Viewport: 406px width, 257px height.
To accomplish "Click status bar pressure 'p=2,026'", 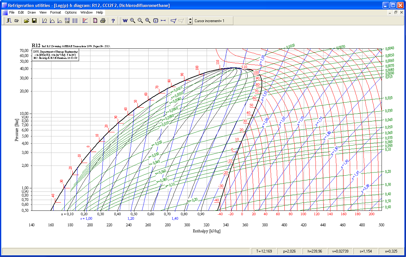I will (289, 251).
